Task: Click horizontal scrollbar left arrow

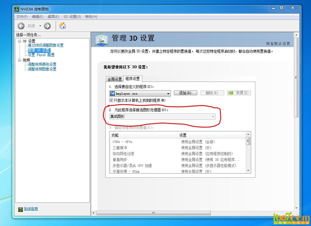Action: [x=94, y=213]
